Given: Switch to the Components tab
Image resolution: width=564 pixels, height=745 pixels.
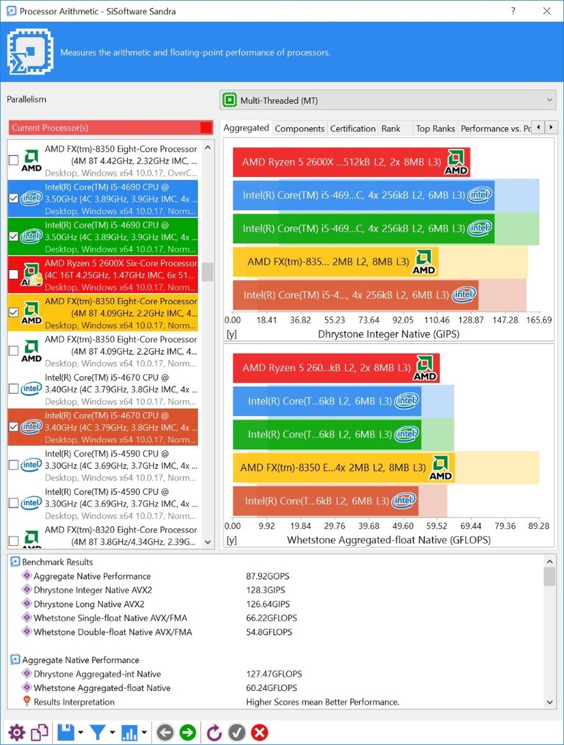Looking at the screenshot, I should tap(299, 128).
